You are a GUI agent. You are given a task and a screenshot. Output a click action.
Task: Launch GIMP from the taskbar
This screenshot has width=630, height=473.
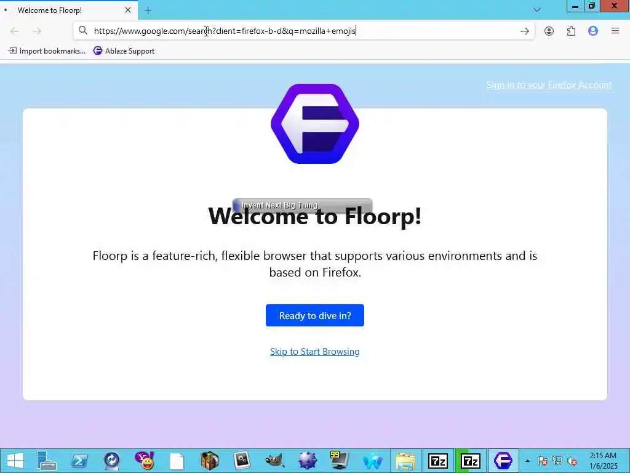275,461
